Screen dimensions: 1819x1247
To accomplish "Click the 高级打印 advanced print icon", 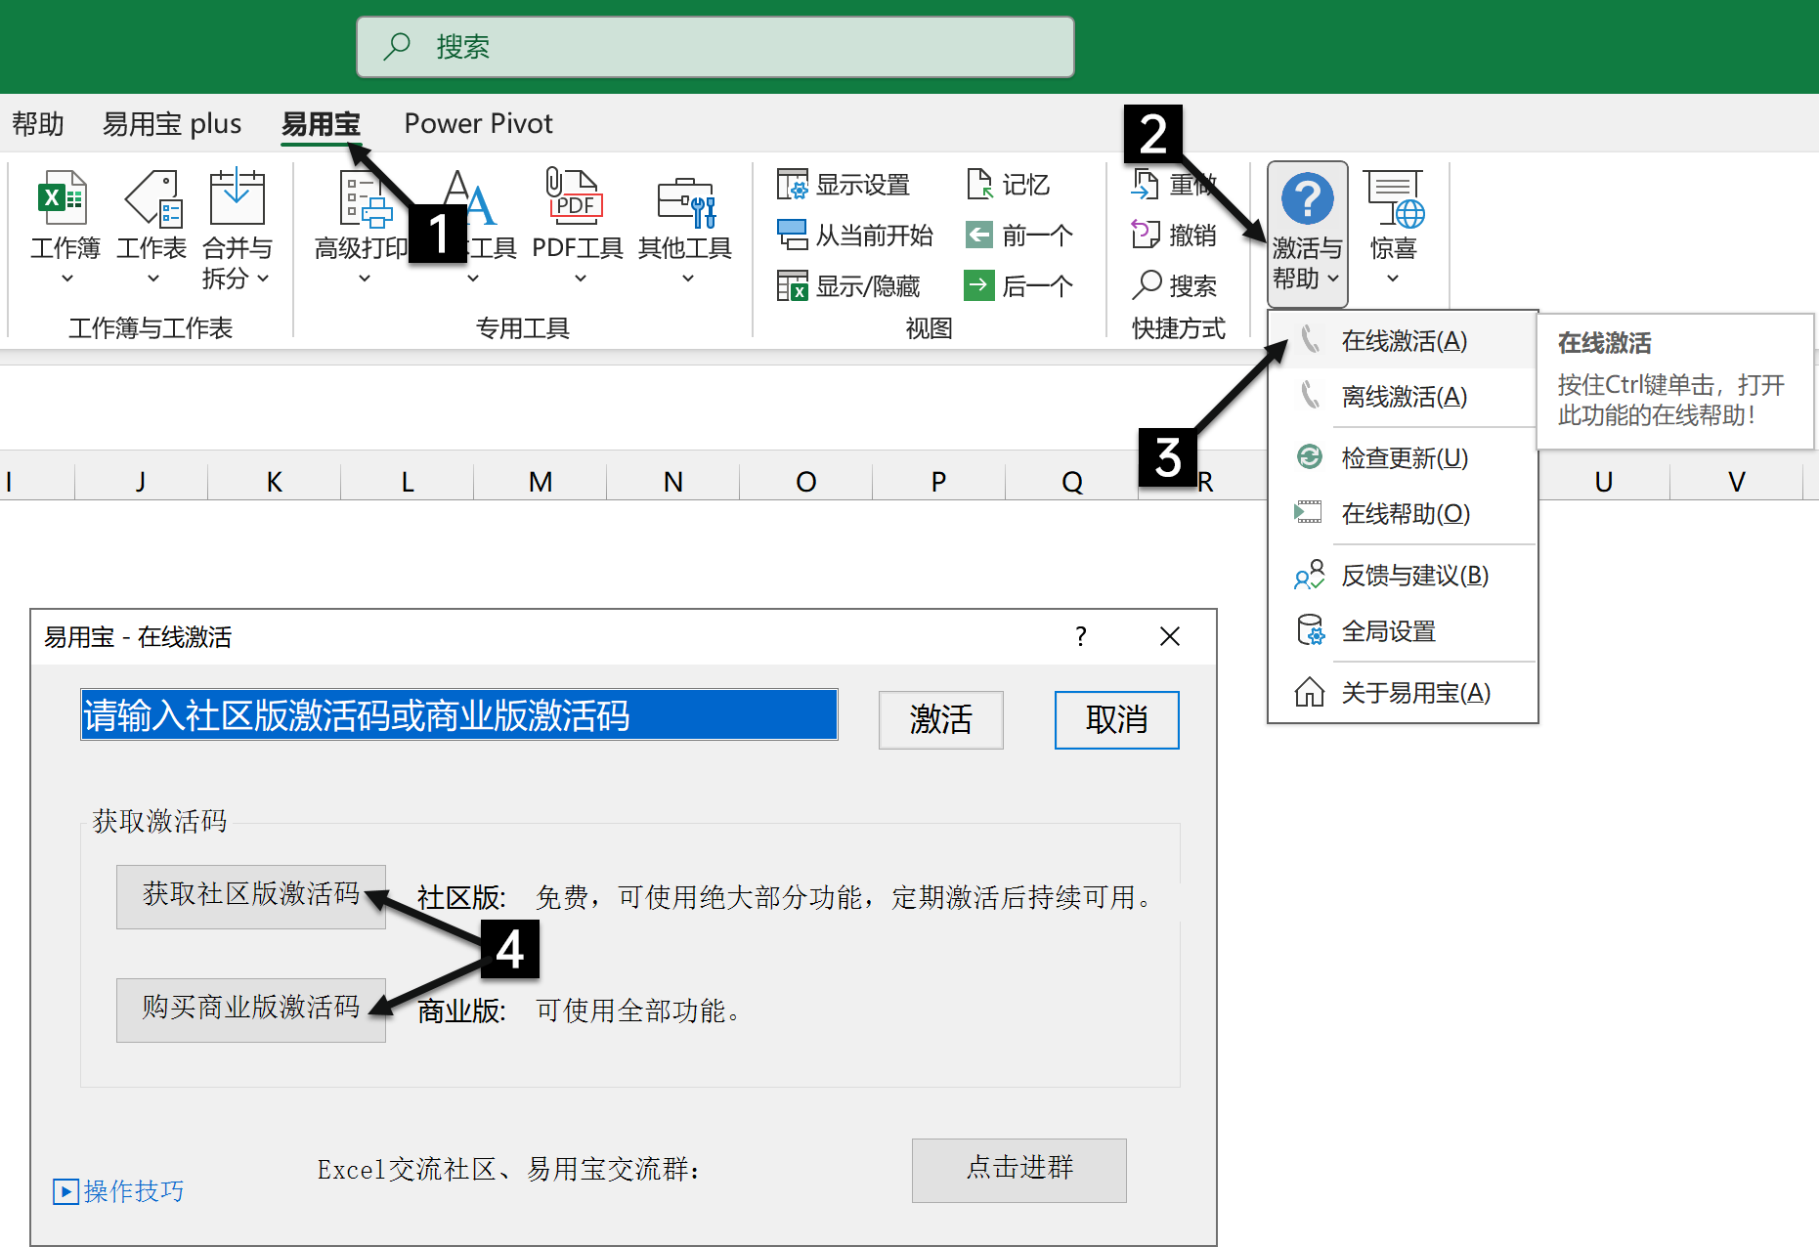I will [365, 198].
